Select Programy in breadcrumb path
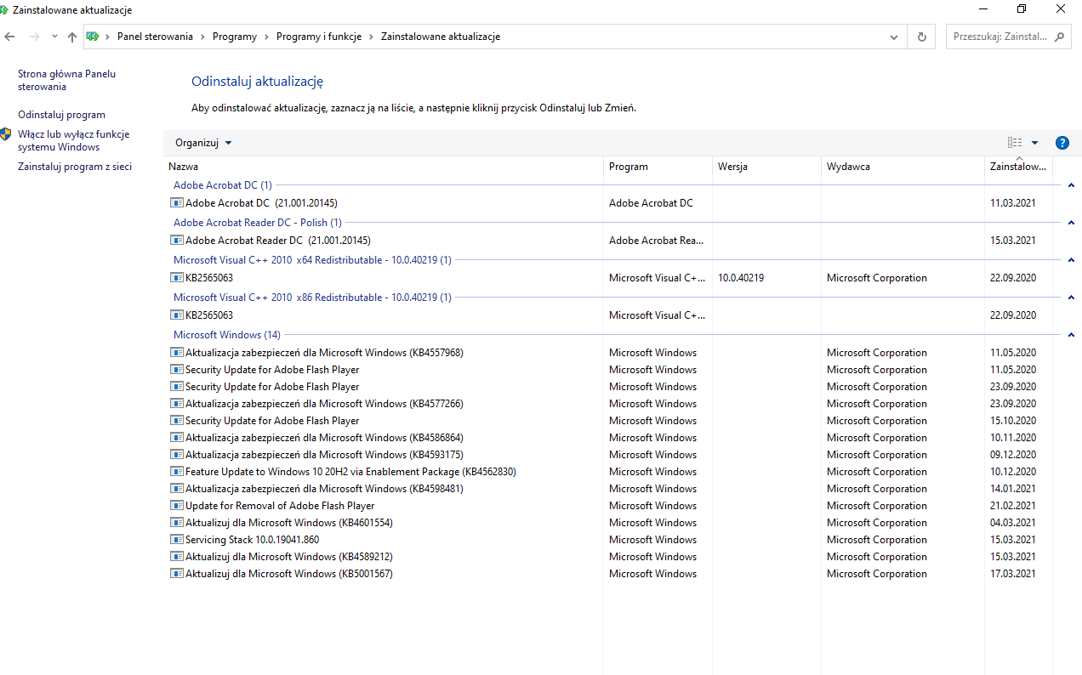The height and width of the screenshot is (675, 1082). pos(235,37)
